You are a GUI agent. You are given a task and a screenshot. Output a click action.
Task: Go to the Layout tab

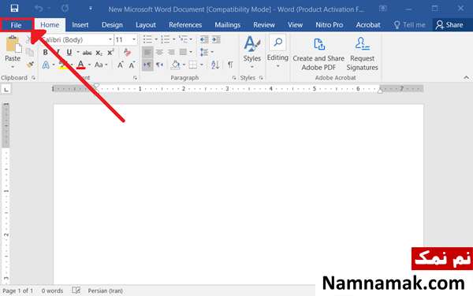tap(146, 25)
